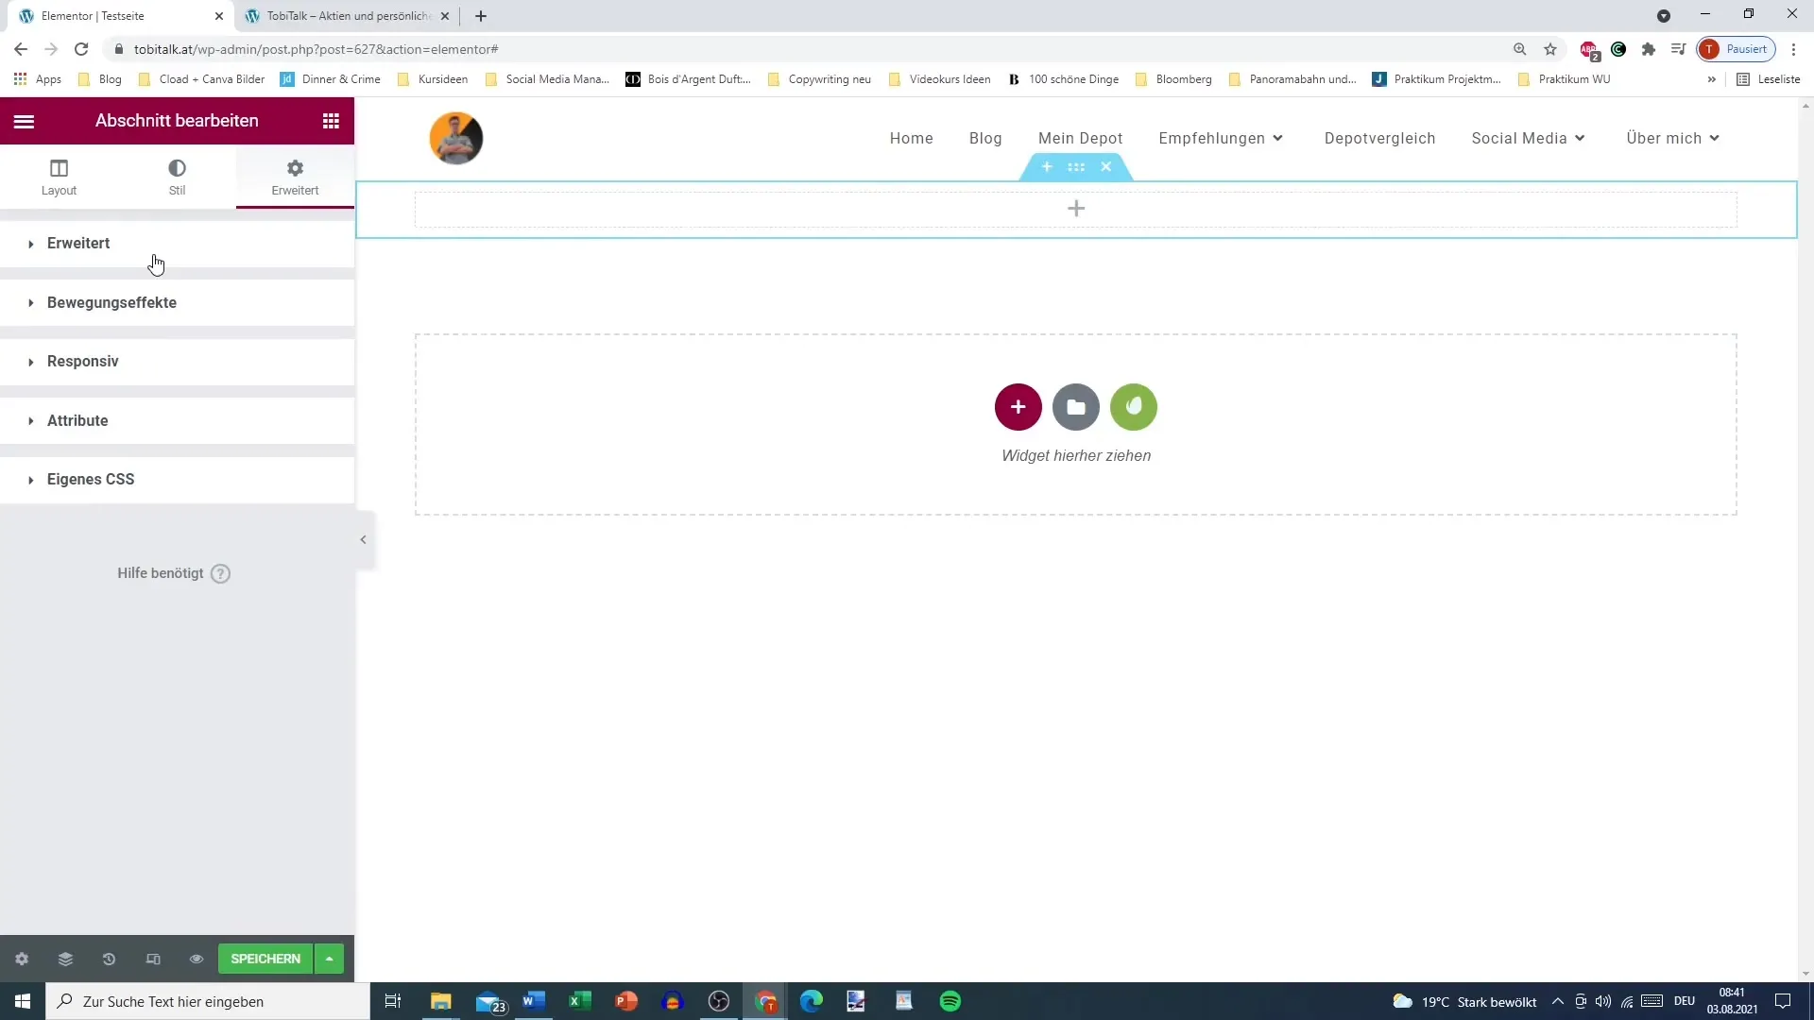Open Excel from the taskbar
1814x1020 pixels.
click(580, 1001)
